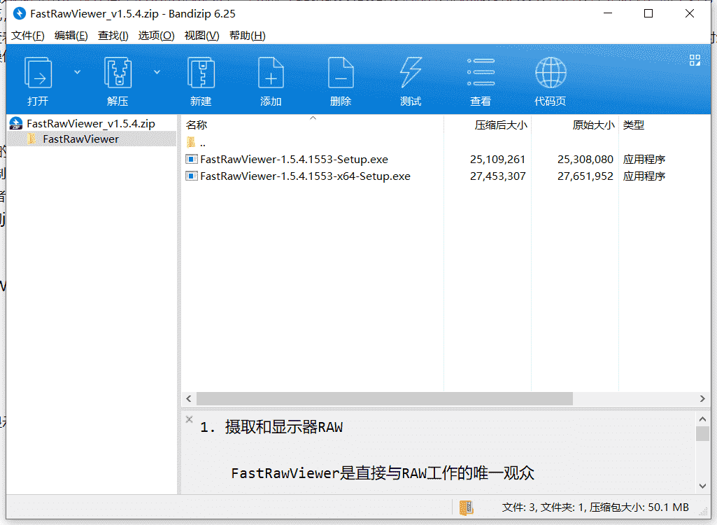Click the horizontal scrollbar thumb of file list

[385, 399]
